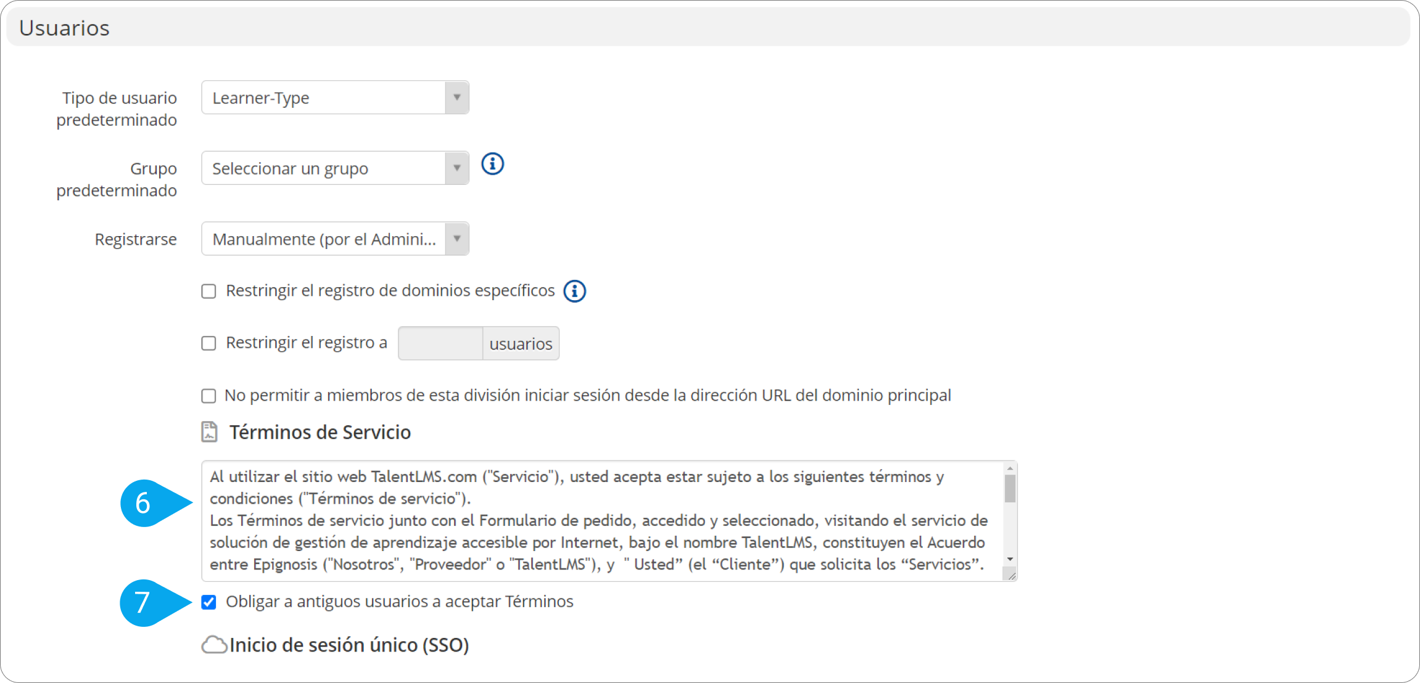The height and width of the screenshot is (683, 1420).
Task: Open the Tipo de usuario predeterminado dropdown
Action: 335,97
